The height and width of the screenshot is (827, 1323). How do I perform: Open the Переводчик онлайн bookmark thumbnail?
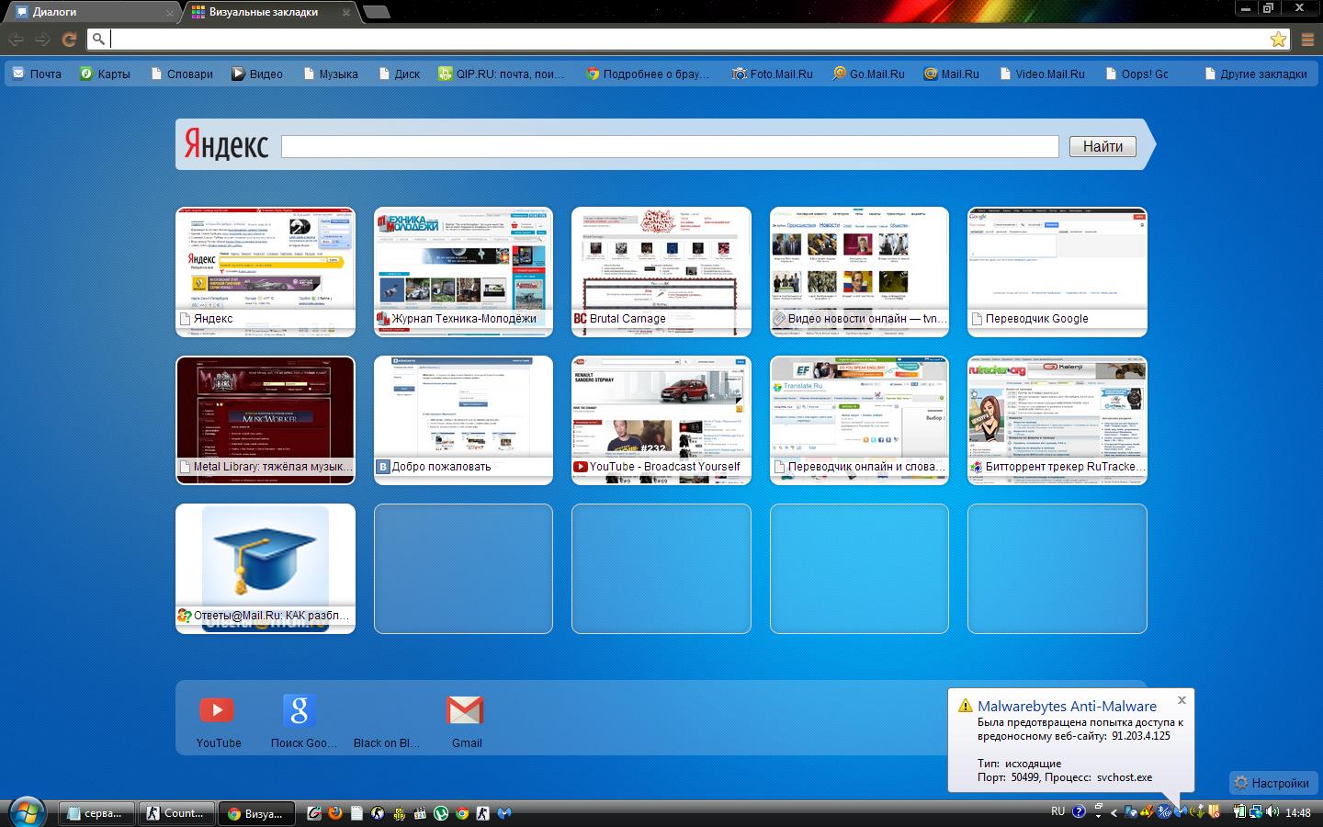tap(859, 420)
